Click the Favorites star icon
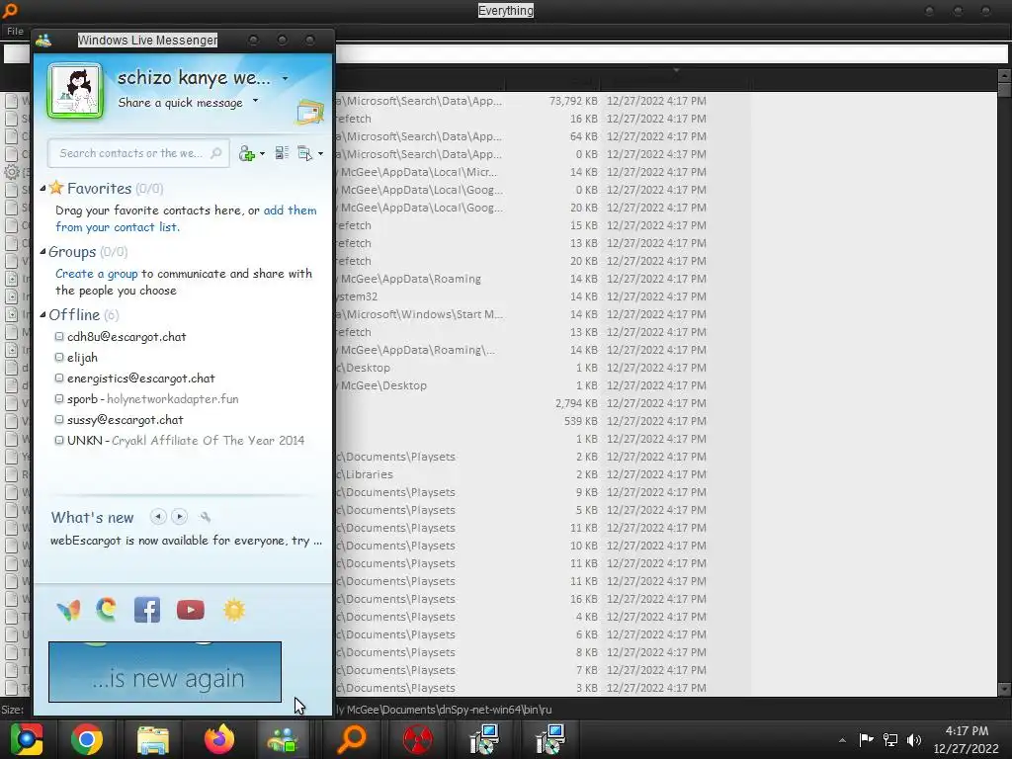1012x759 pixels. click(x=56, y=188)
